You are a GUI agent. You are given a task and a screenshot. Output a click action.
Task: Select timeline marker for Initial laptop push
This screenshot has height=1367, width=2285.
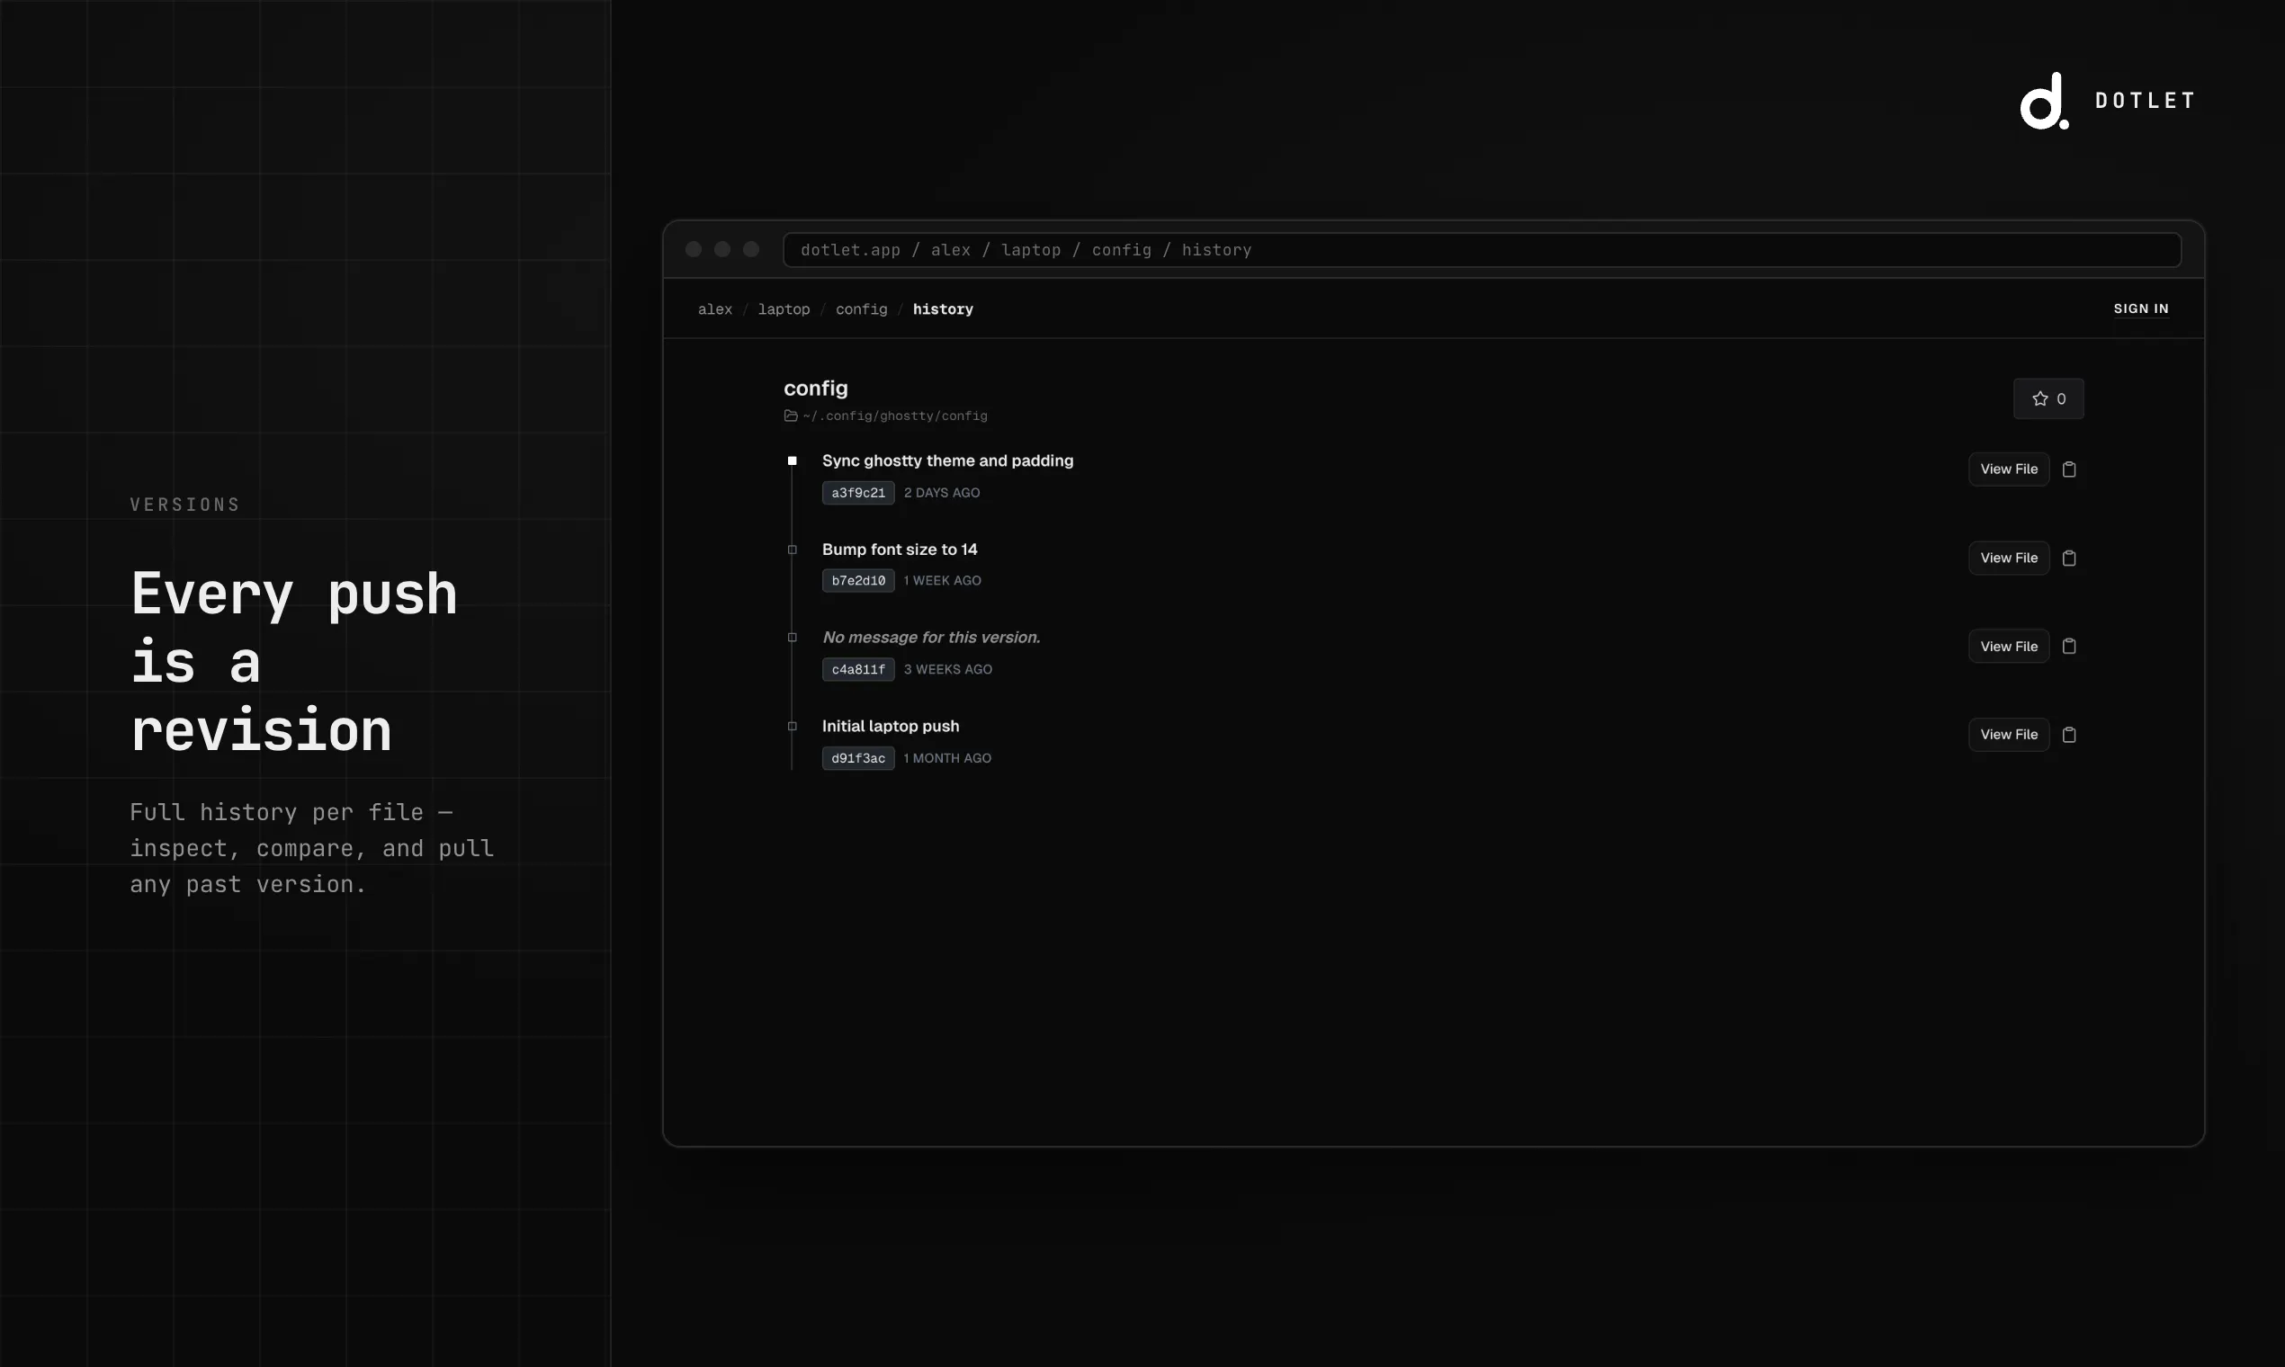point(793,727)
